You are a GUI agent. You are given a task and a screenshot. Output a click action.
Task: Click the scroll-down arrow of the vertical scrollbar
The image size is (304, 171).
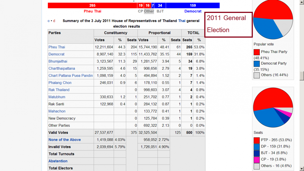click(x=302, y=169)
